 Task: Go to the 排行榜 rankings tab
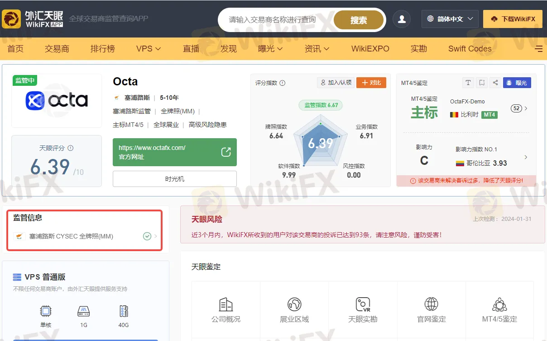[x=103, y=49]
